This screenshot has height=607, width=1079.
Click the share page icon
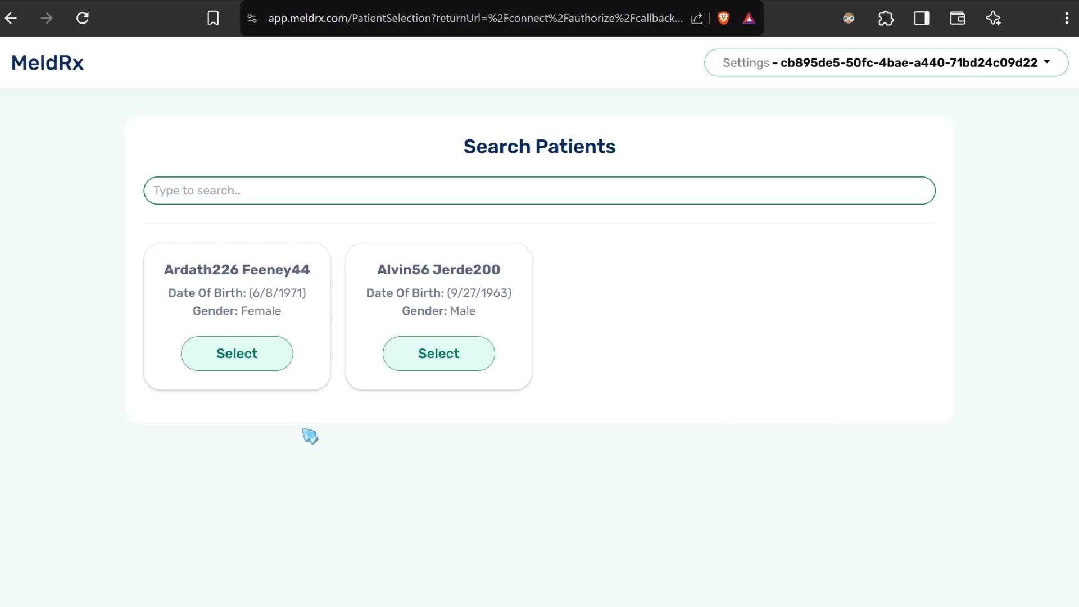tap(697, 19)
